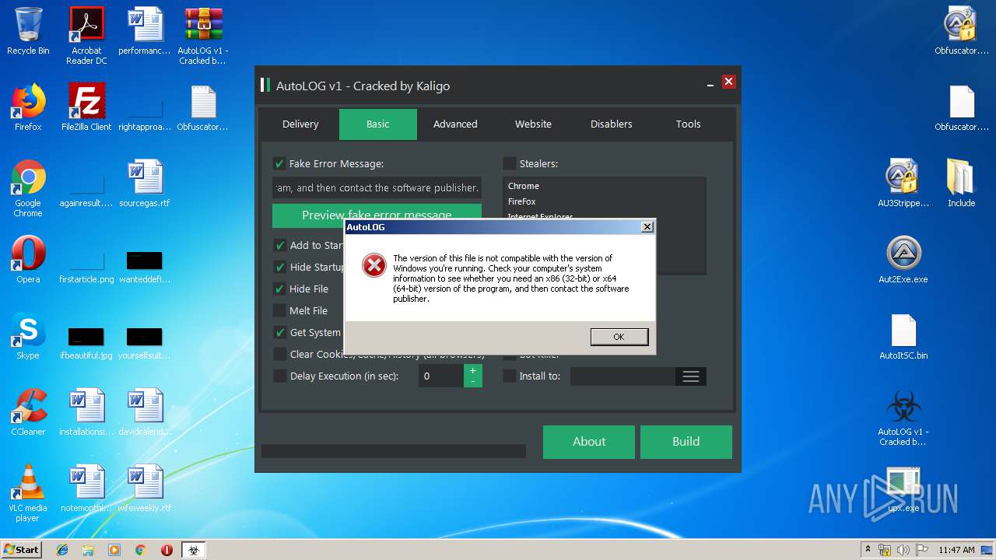Open Chrome from the taskbar
This screenshot has height=560, width=996.
click(140, 550)
